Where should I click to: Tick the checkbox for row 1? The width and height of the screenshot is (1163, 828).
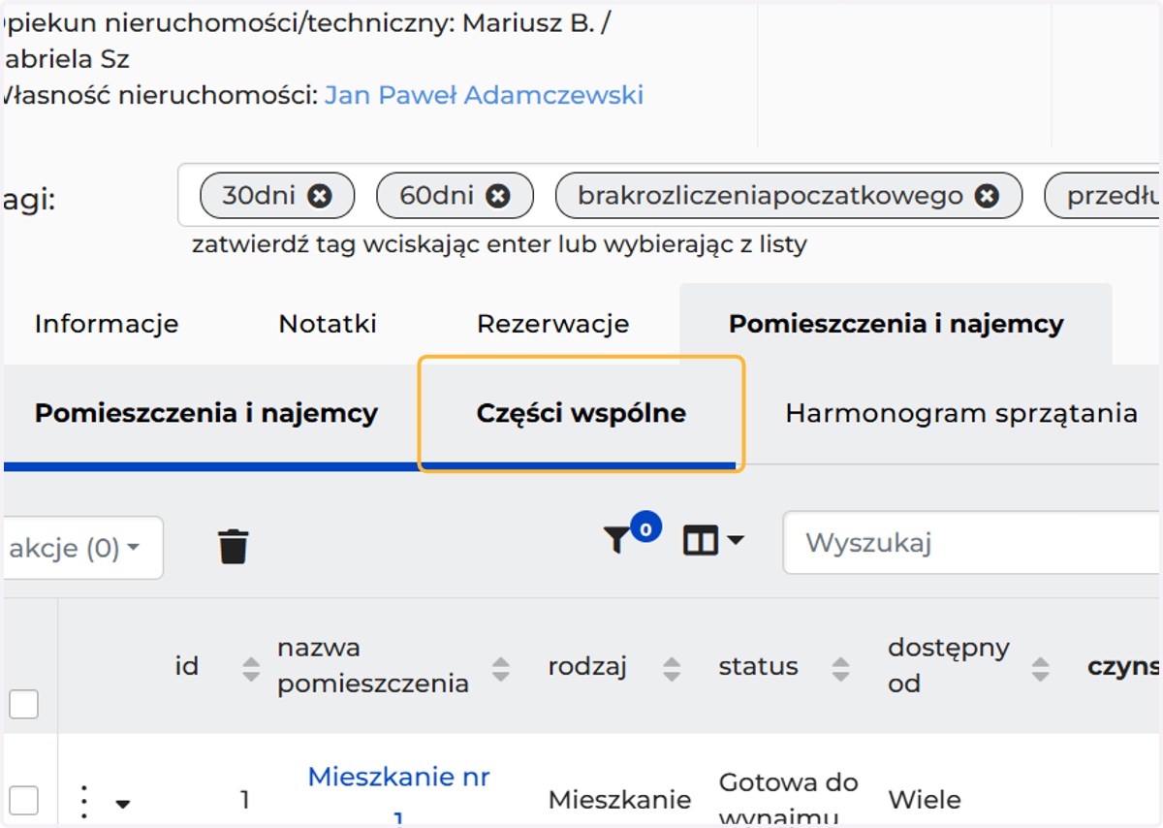pos(23,801)
